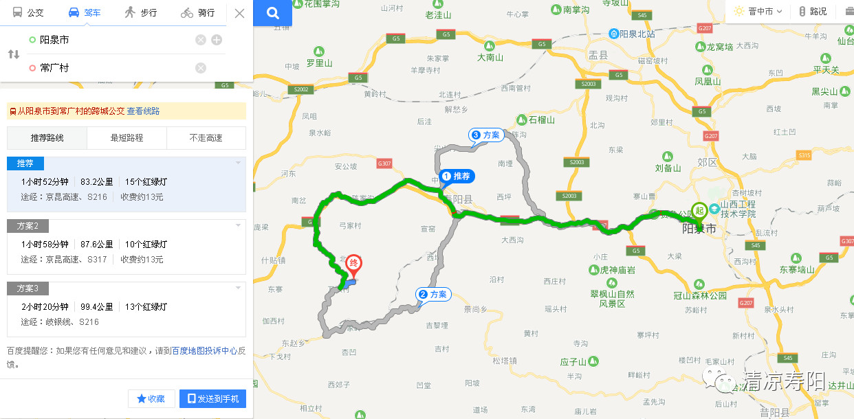This screenshot has height=419, width=854.
Task: Switch to 步行 walking mode
Action: pos(141,12)
